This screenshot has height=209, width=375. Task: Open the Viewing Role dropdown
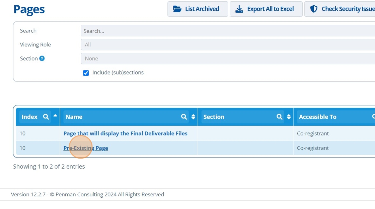[x=228, y=45]
